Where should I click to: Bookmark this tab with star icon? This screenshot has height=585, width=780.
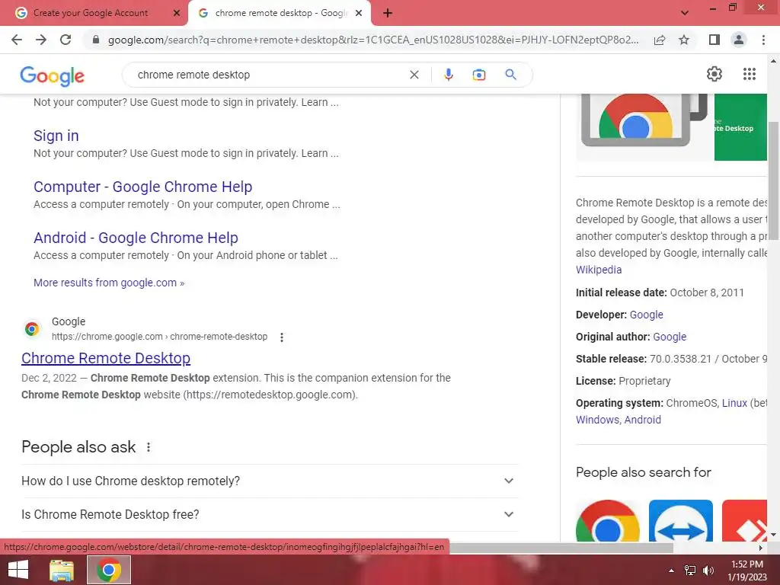tap(684, 40)
